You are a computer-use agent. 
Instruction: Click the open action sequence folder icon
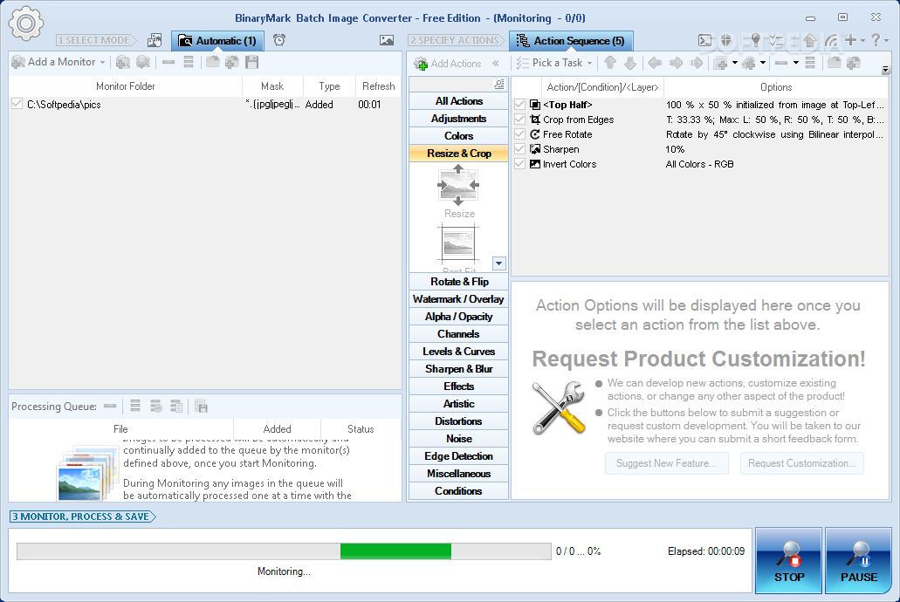834,63
